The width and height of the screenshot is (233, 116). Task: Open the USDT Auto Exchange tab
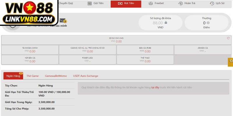click(86, 76)
